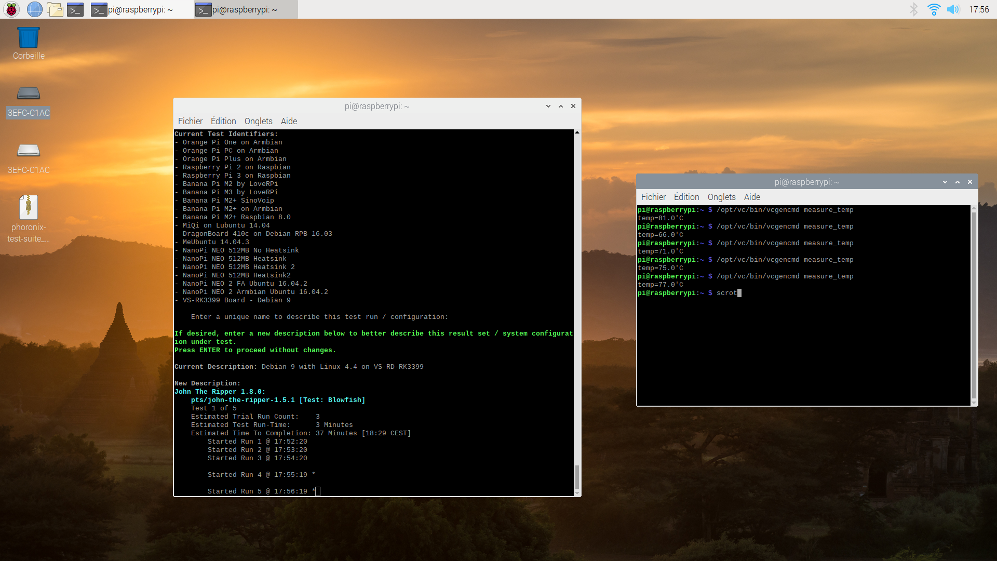This screenshot has height=561, width=997.
Task: Click left terminal scrollbar up arrow
Action: point(577,133)
